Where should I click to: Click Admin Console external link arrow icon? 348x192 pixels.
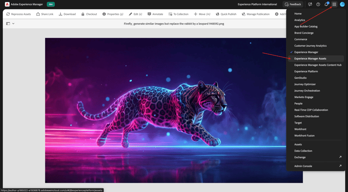point(340,166)
